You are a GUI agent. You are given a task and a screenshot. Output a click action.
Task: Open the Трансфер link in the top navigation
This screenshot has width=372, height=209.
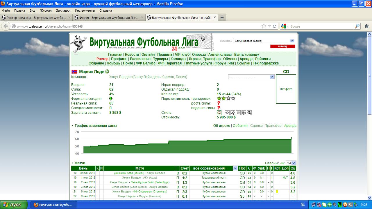(212, 59)
